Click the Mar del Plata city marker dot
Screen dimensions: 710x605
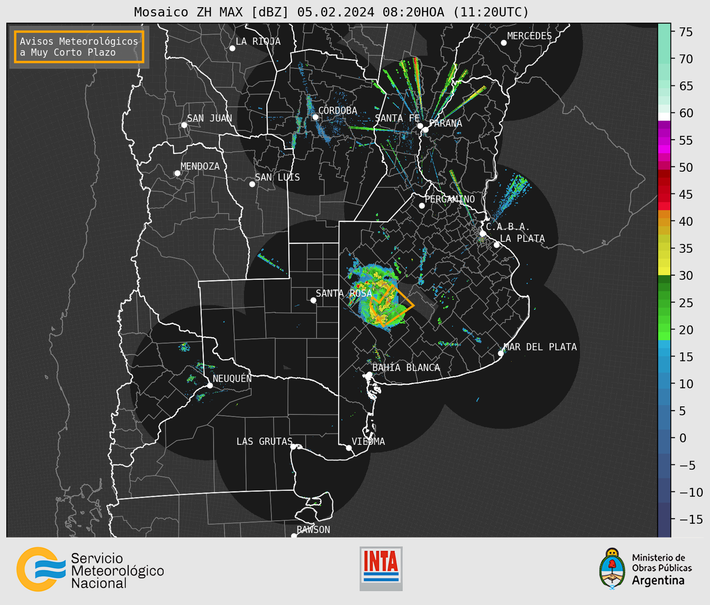[x=501, y=353]
